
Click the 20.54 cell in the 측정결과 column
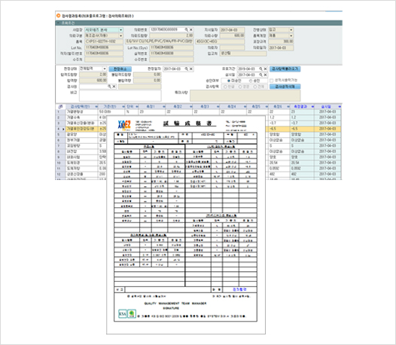302,163
